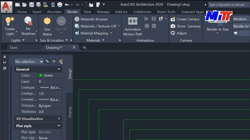
Task: Click the Adjust camera button
Action: [179, 33]
